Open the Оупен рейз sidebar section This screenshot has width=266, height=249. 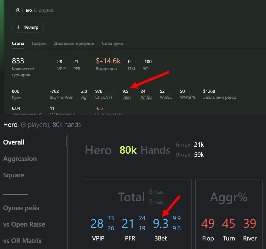pos(21,208)
